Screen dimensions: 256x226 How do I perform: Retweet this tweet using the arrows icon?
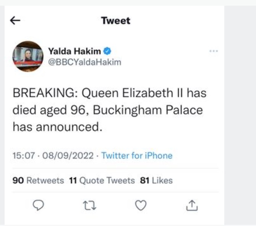(x=89, y=205)
